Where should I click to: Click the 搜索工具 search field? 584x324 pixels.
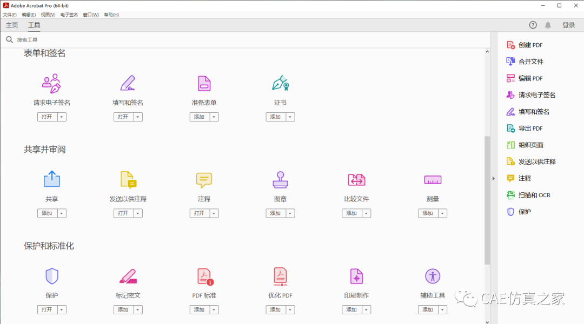(x=246, y=40)
